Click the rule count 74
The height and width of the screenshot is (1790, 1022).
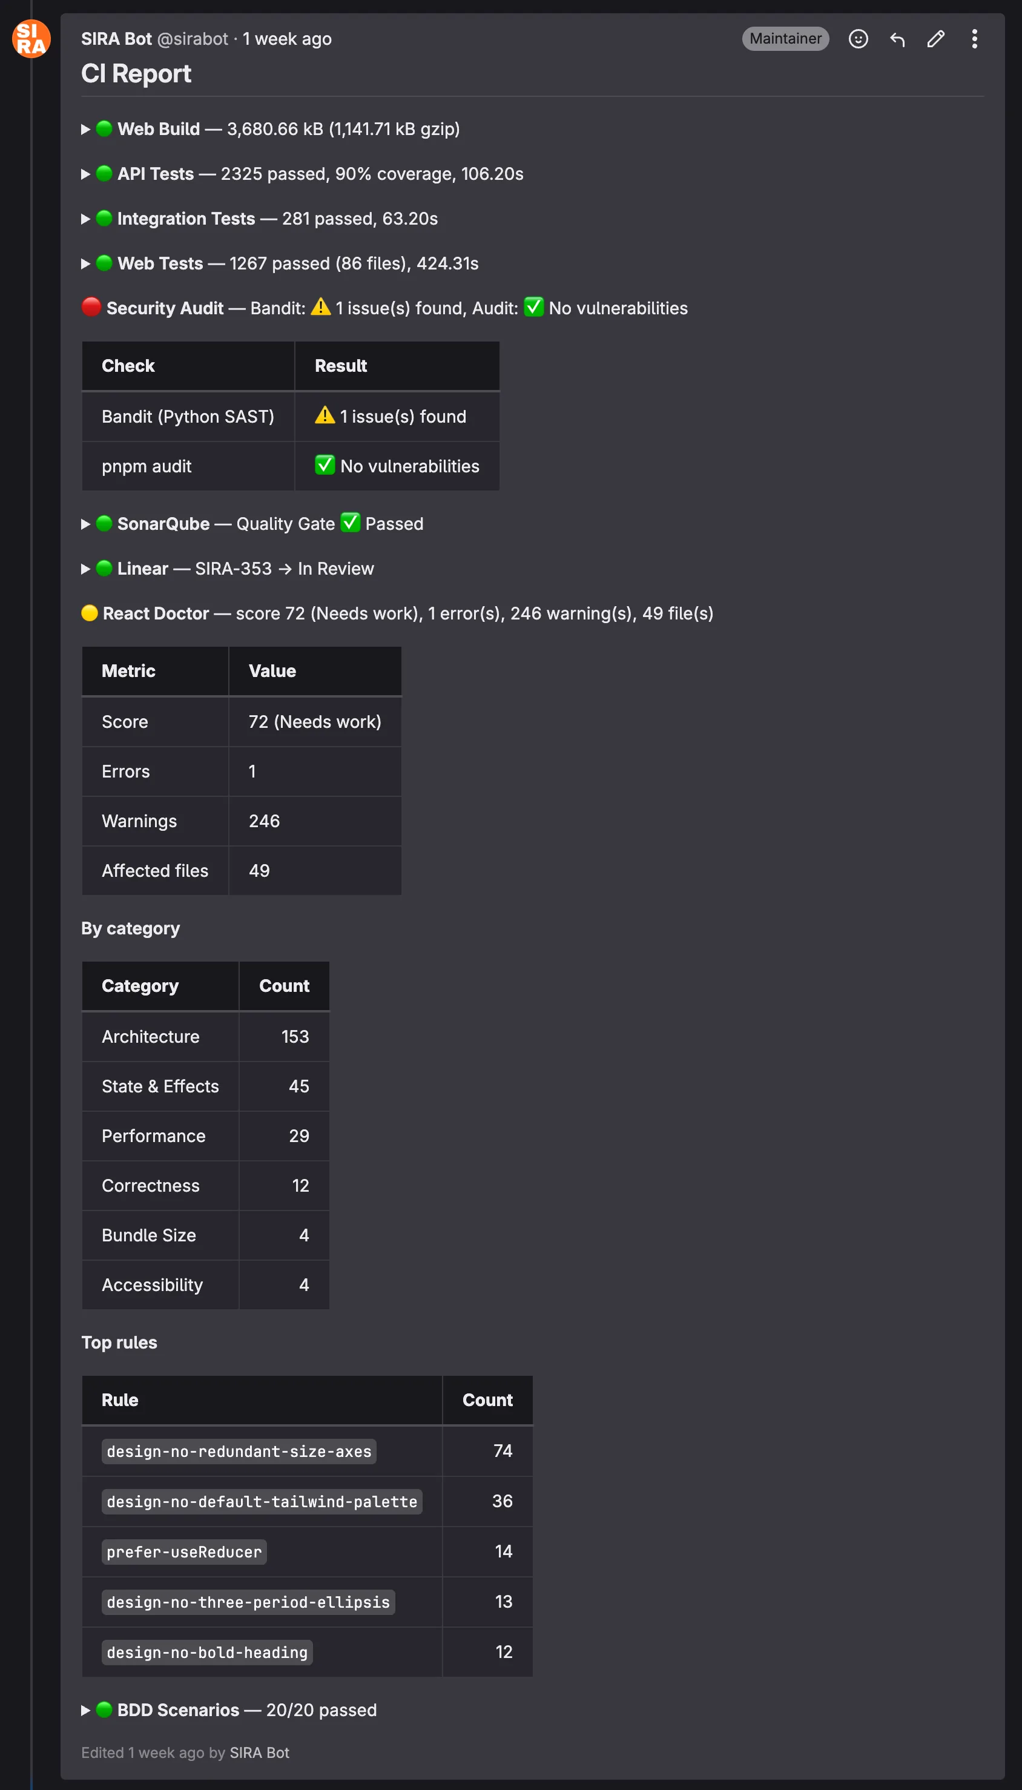503,1451
